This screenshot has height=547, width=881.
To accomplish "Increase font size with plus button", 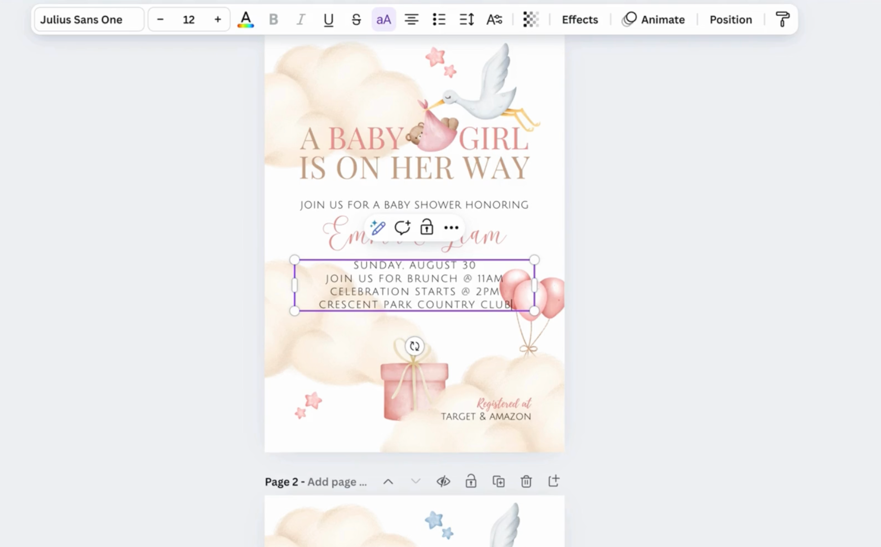I will [x=218, y=20].
